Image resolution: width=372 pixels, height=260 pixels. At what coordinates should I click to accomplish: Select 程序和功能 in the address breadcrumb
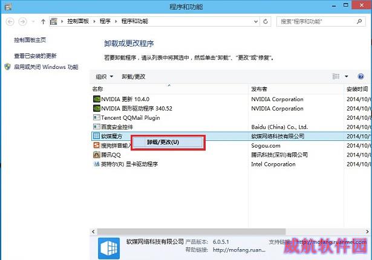click(134, 21)
